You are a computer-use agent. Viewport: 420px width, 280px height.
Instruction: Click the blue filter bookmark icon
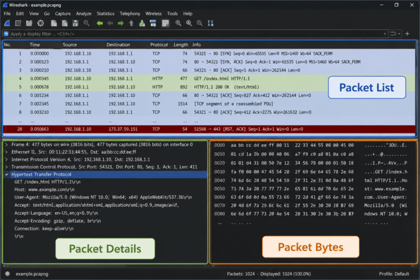(6, 34)
